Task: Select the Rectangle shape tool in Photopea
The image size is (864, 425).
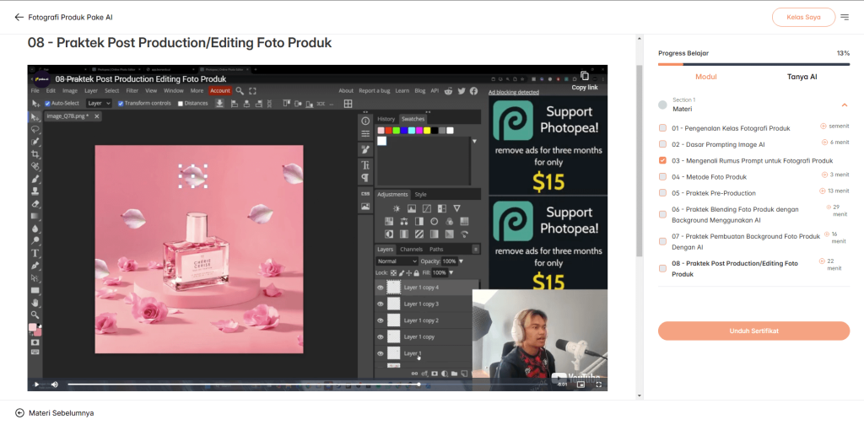Action: (35, 290)
